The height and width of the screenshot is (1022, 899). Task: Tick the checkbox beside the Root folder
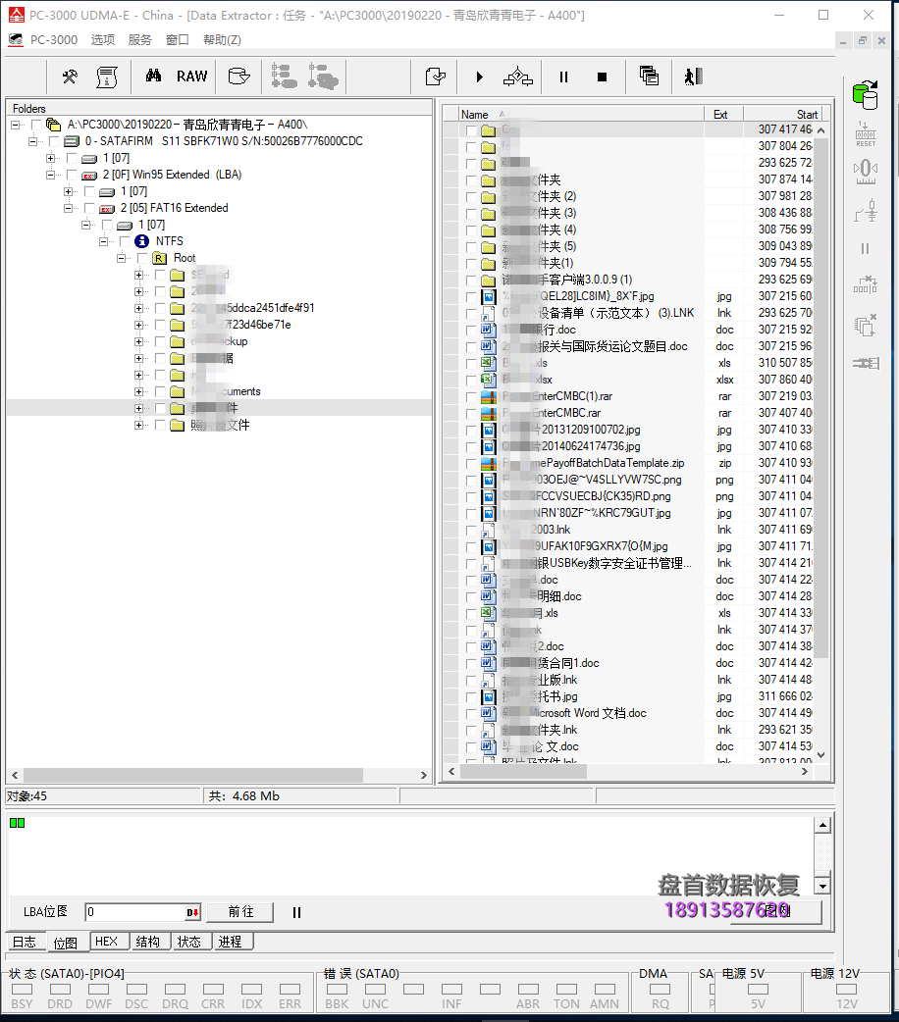pos(142,258)
